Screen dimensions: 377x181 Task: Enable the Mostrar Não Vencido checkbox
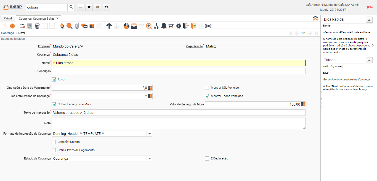click(207, 88)
